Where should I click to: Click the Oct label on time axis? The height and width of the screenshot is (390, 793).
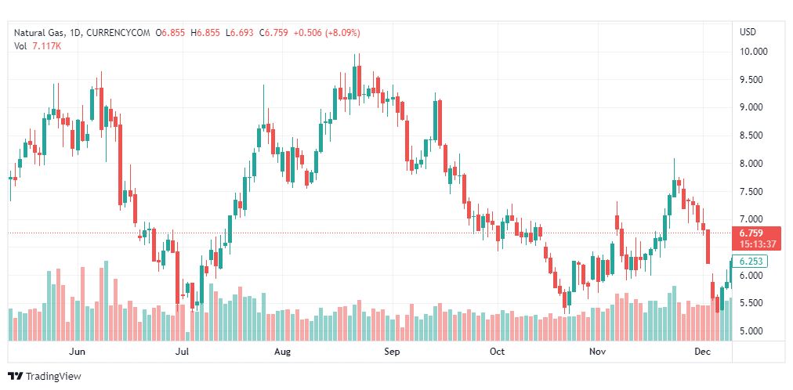click(x=497, y=352)
